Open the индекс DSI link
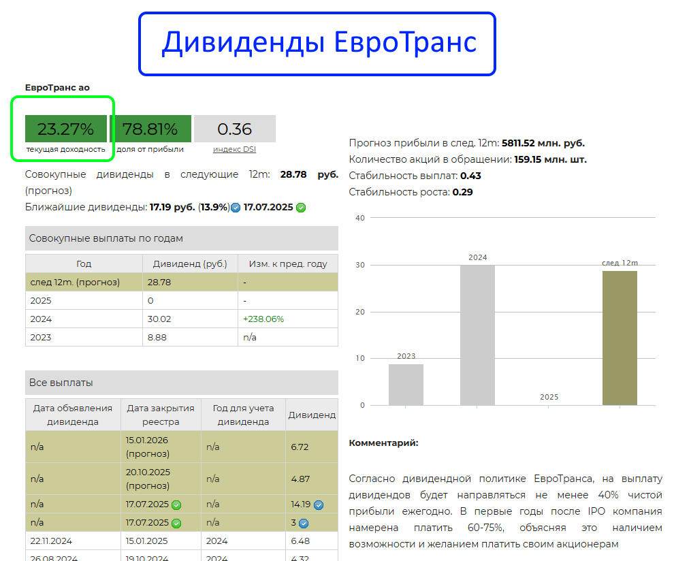 pos(234,149)
